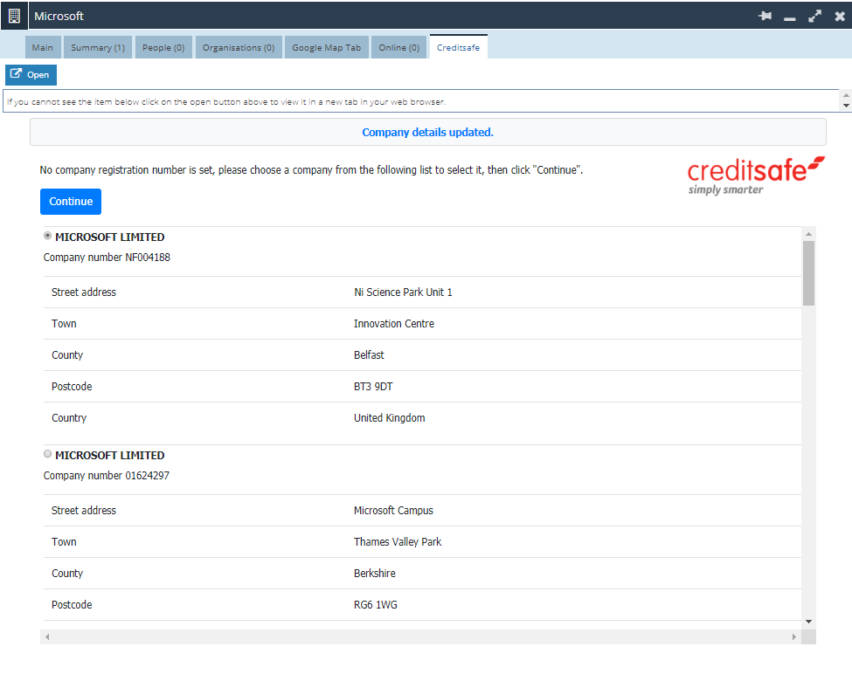Viewport: 852px width, 681px height.
Task: Expand the Microsoft panel to full size
Action: tap(814, 16)
